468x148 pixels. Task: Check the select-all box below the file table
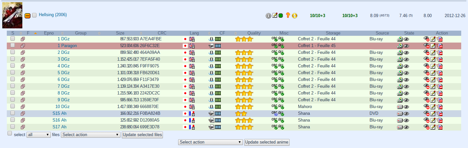10,133
